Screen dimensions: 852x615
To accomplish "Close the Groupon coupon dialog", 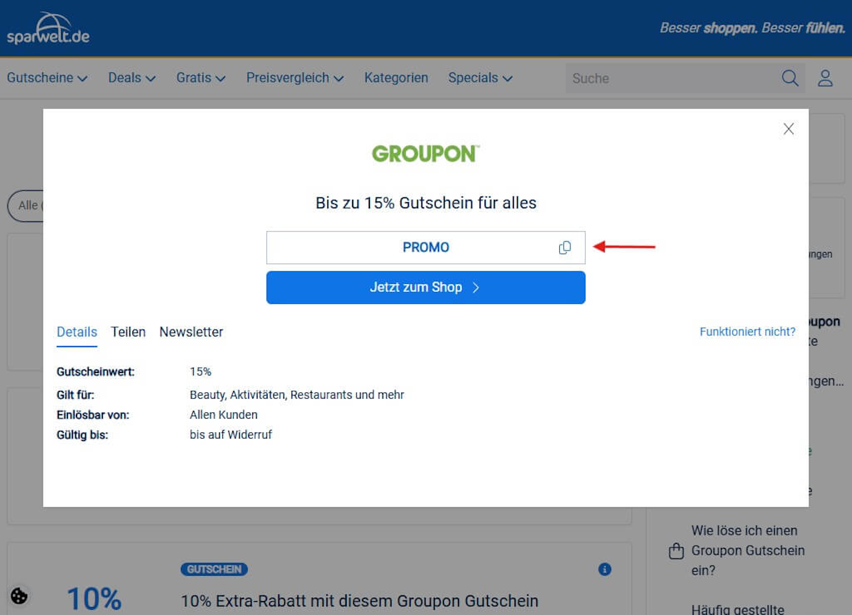I will (789, 129).
